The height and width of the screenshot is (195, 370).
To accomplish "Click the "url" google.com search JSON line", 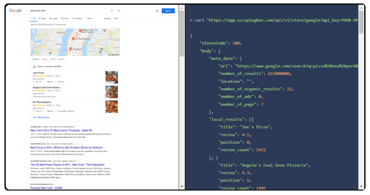I will [288, 66].
